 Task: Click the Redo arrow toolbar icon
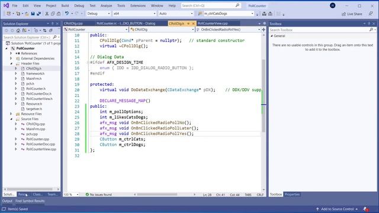(x=76, y=14)
